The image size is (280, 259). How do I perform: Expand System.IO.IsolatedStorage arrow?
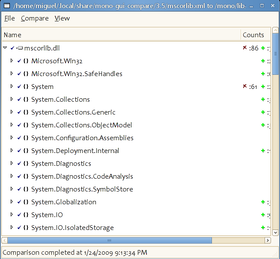[12, 227]
